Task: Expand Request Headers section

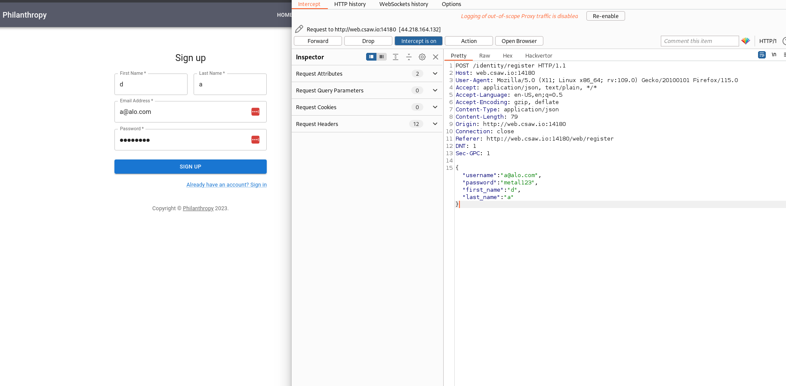Action: click(367, 124)
